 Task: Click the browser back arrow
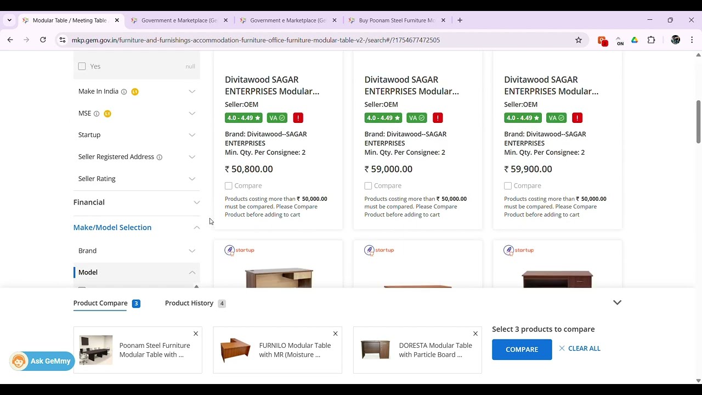(10, 39)
